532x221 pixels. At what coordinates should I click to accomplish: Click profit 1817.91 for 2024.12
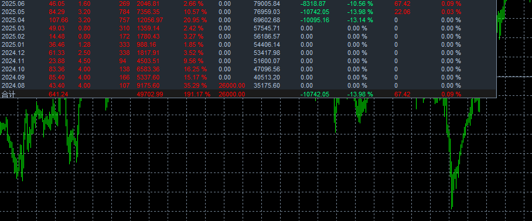(x=148, y=53)
